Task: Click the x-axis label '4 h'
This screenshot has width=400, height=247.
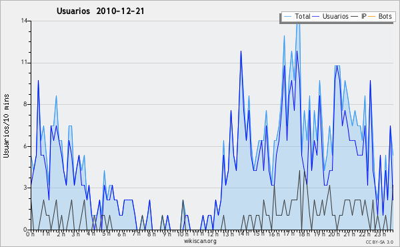Action: [91, 234]
